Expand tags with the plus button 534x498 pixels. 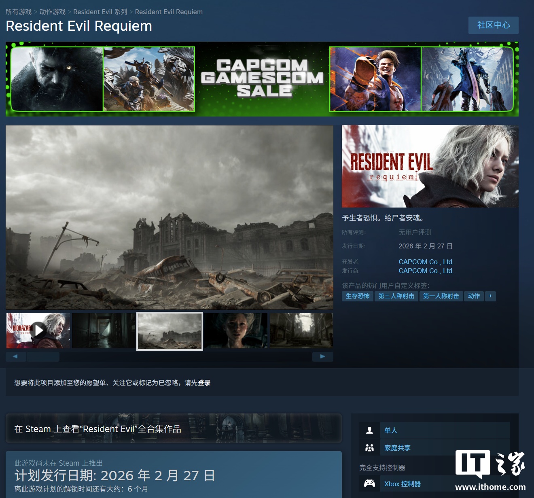(x=490, y=296)
